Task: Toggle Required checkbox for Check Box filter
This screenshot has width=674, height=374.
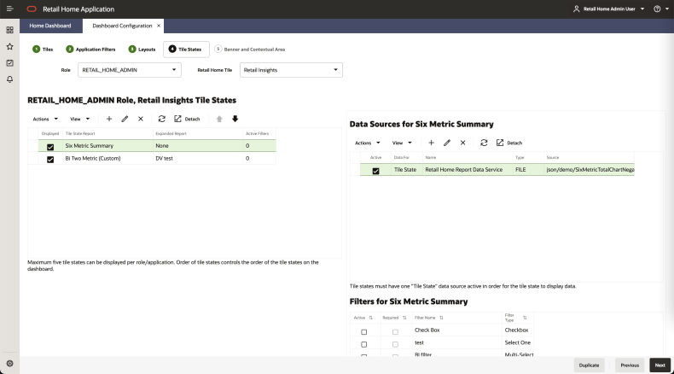Action: pos(396,332)
